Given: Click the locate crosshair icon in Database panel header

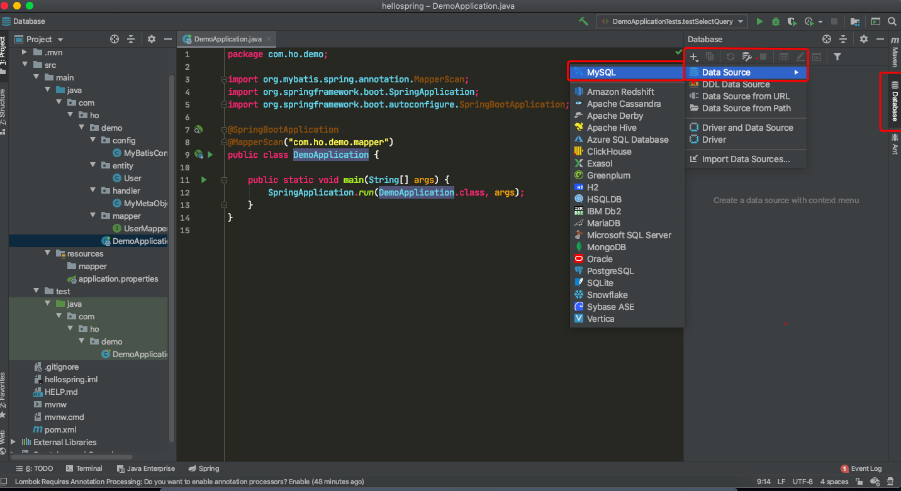Looking at the screenshot, I should tap(827, 39).
